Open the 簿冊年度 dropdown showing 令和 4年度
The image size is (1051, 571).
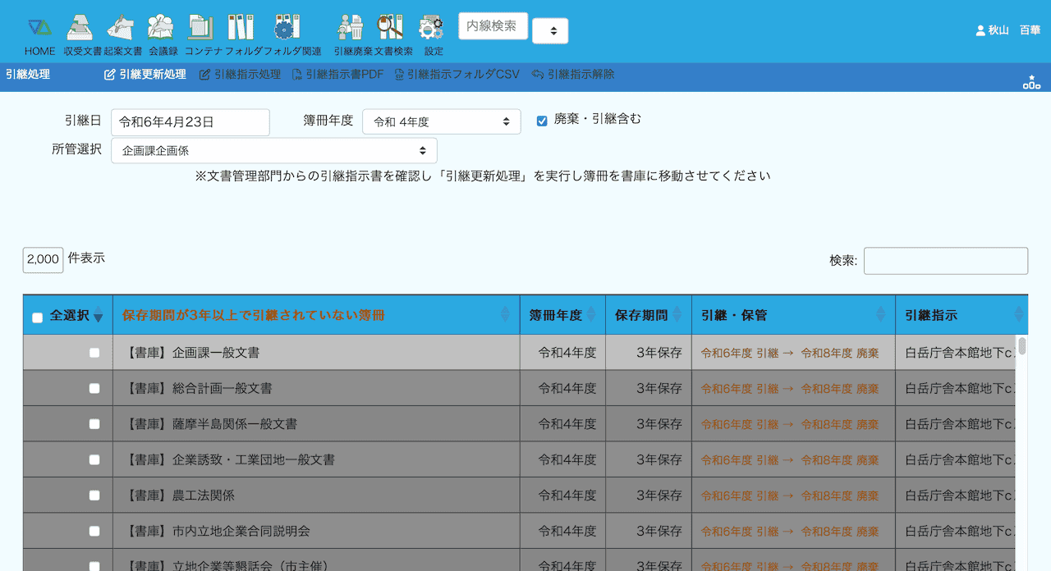[441, 122]
